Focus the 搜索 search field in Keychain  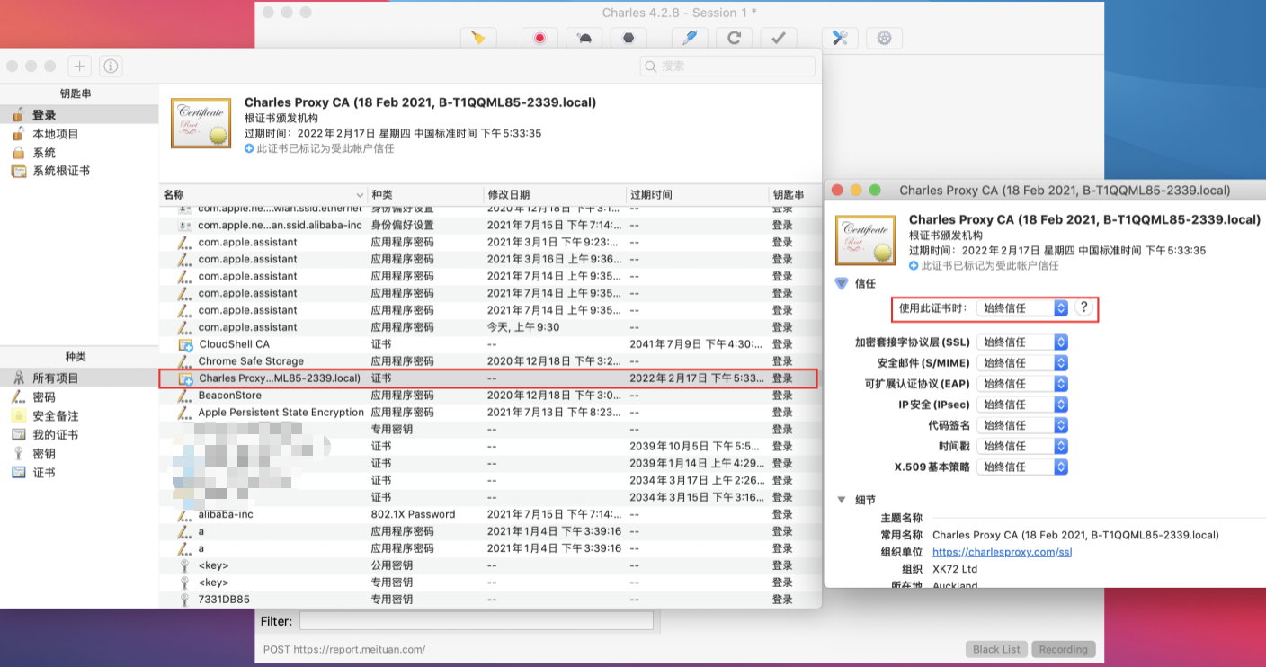coord(727,66)
